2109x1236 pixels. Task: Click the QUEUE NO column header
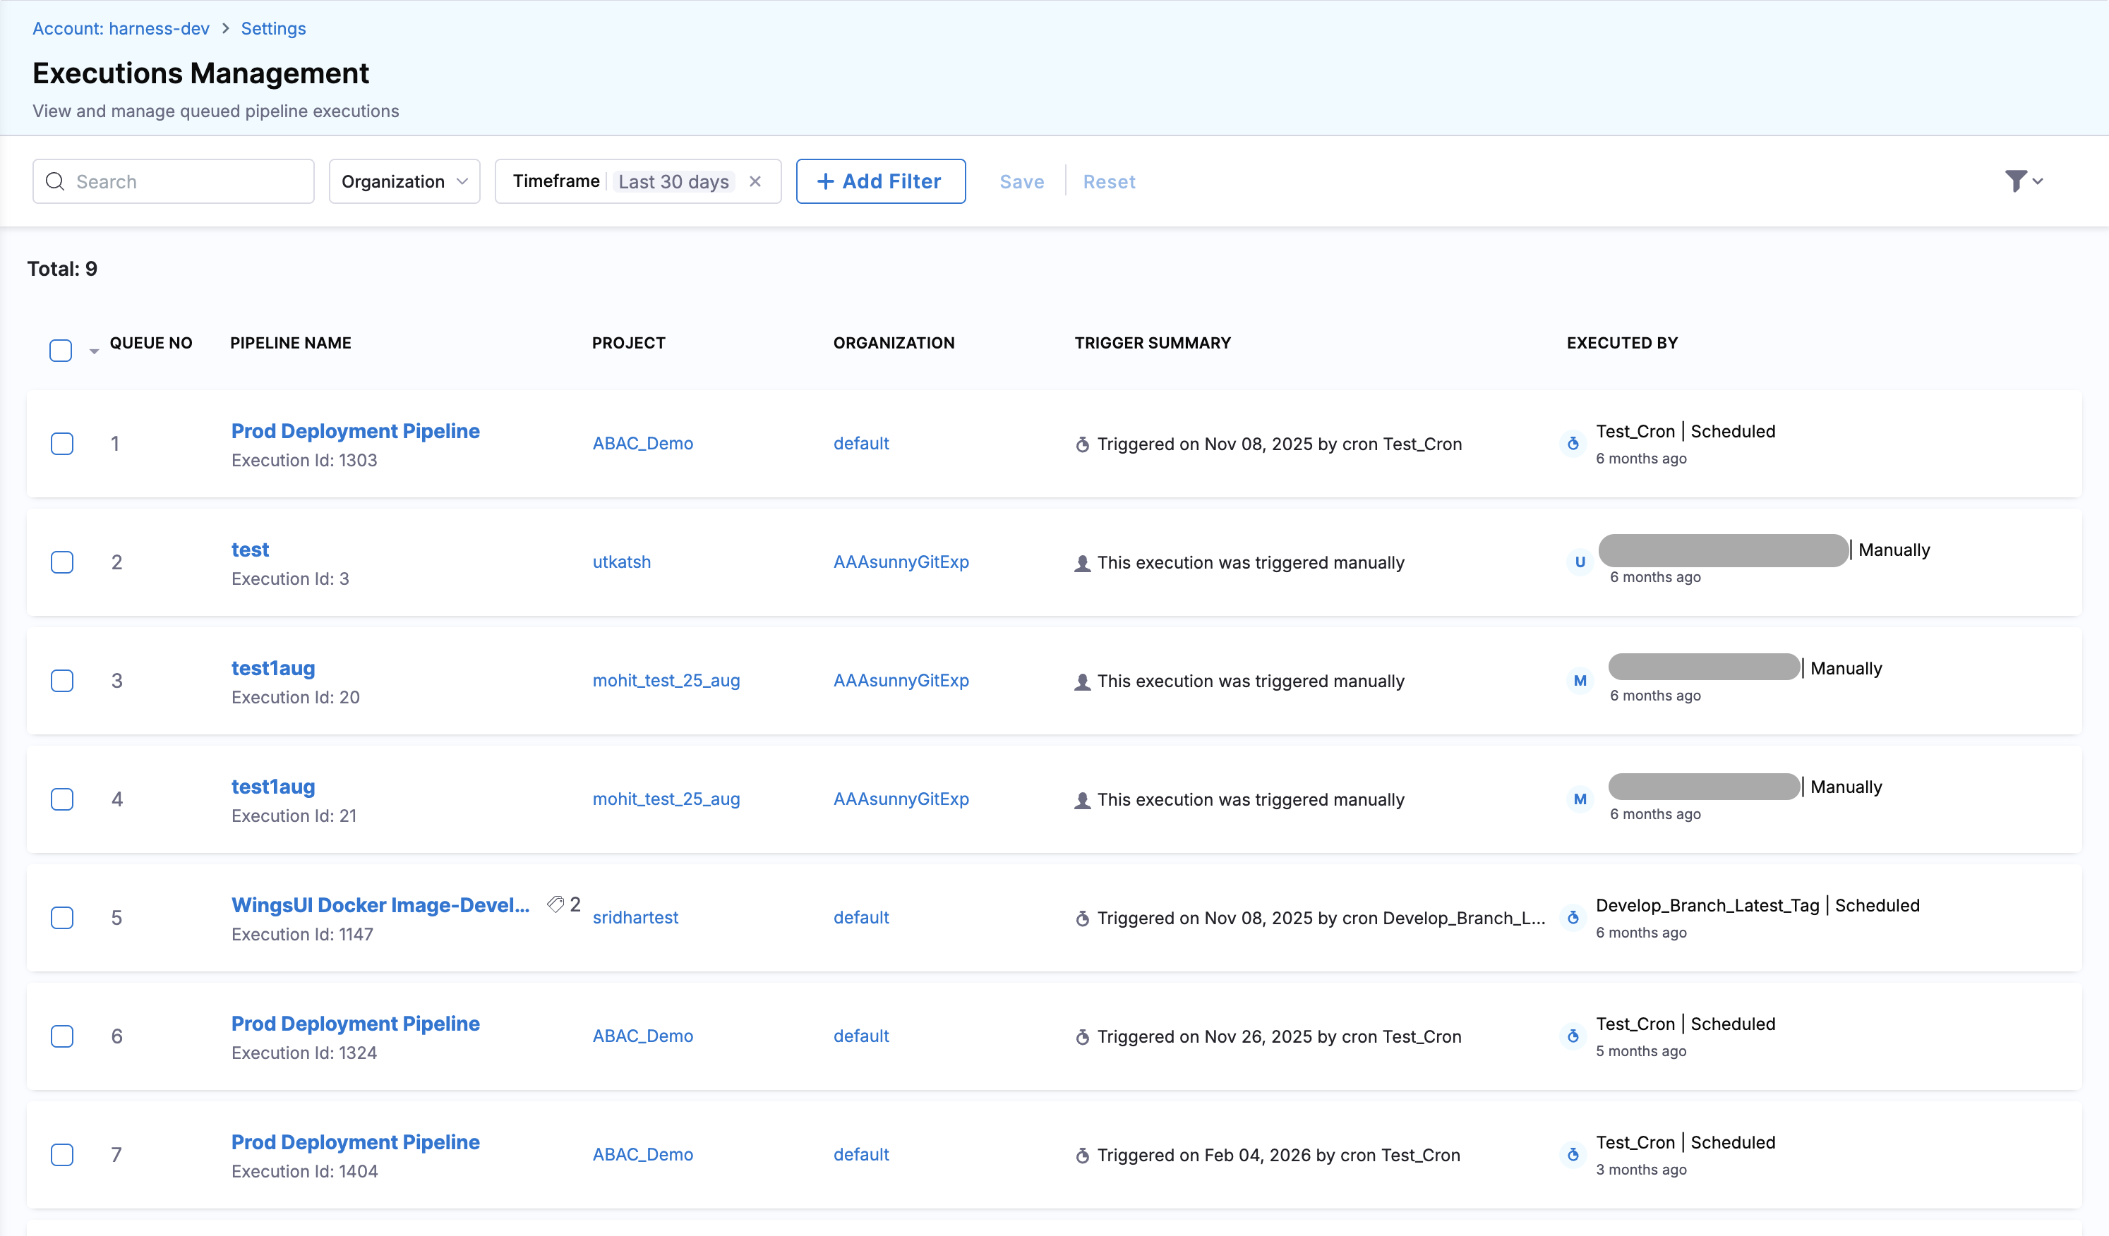point(152,343)
